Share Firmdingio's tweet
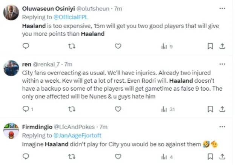Image resolution: width=235 pixels, height=165 pixels. pos(222,156)
